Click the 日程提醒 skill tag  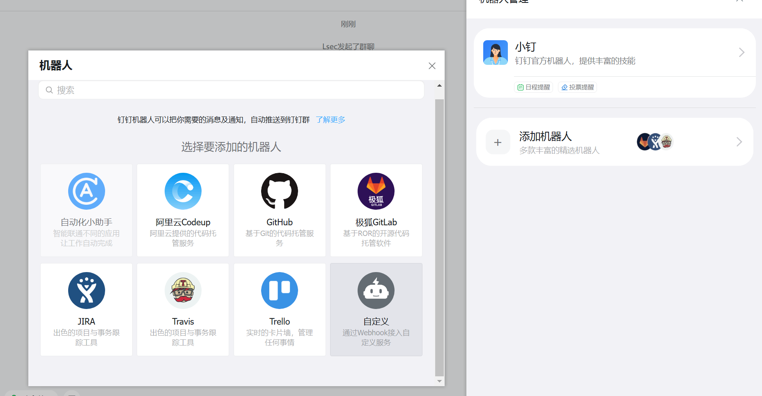[x=534, y=87]
